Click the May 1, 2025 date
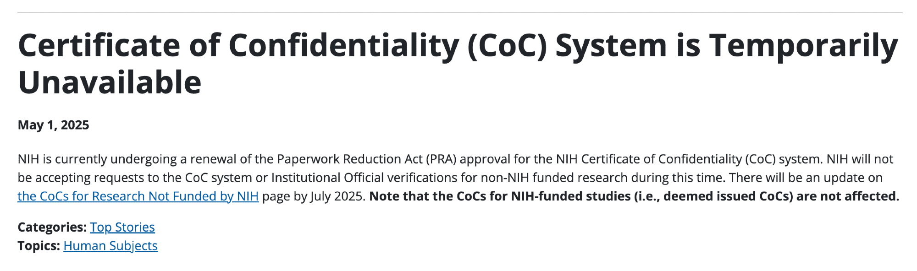The width and height of the screenshot is (917, 271). [x=53, y=125]
